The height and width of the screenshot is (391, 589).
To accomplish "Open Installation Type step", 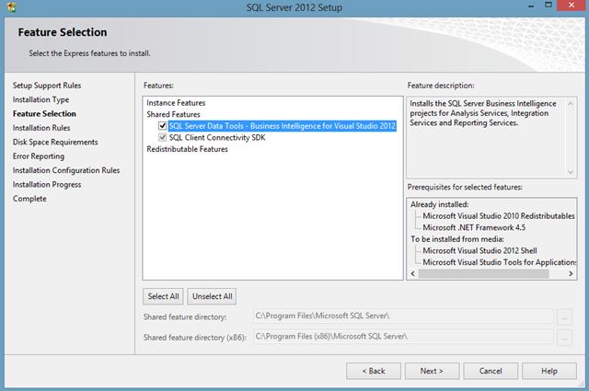I will tap(40, 99).
